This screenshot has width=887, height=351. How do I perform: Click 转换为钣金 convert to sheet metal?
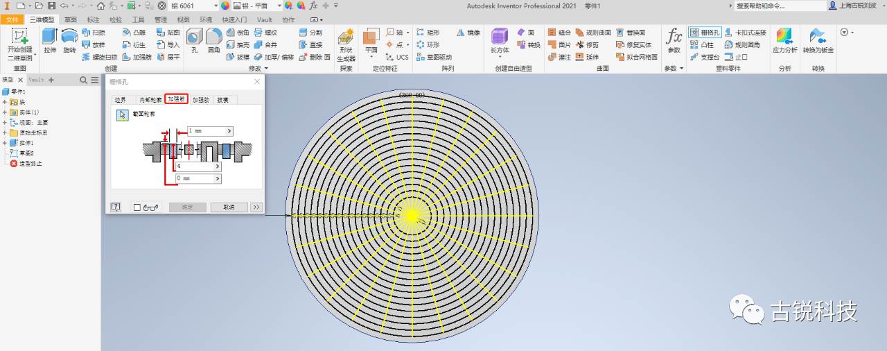[x=818, y=41]
